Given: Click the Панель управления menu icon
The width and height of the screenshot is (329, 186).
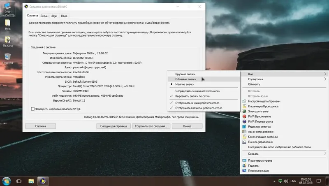Looking at the screenshot, I should pyautogui.click(x=244, y=142).
